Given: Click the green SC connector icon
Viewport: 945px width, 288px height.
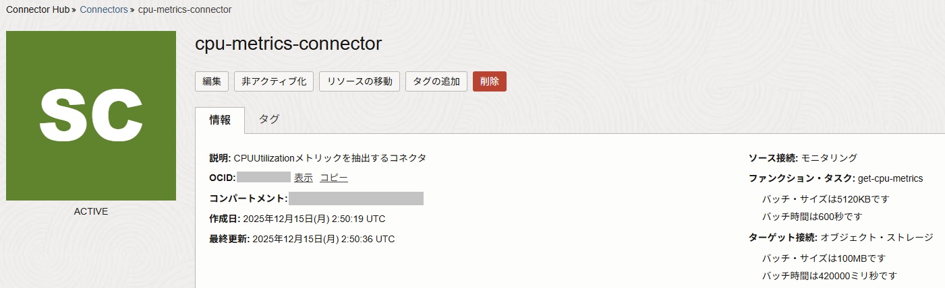Looking at the screenshot, I should point(91,116).
